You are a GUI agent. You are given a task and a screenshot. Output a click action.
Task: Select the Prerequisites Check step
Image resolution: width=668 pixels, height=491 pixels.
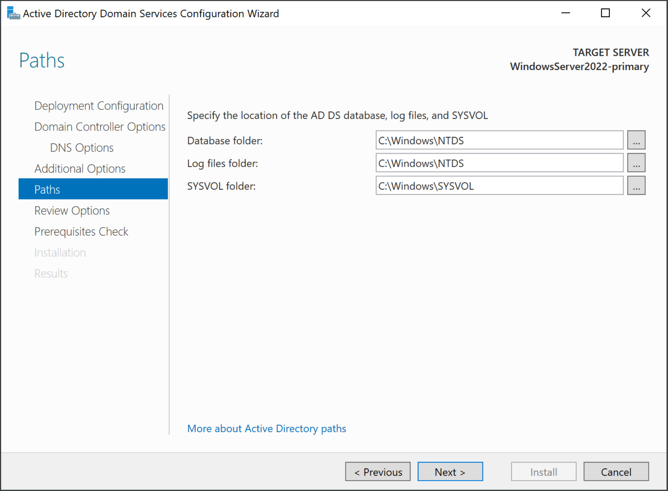81,231
